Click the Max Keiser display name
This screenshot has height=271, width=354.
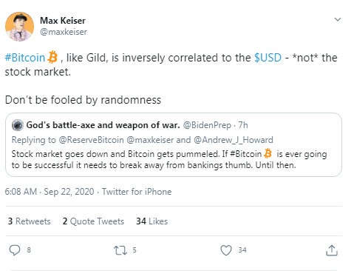63,21
